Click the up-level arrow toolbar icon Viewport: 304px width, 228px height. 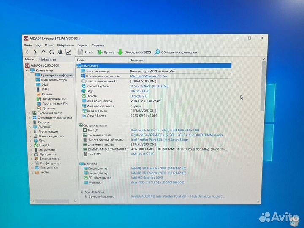coord(43,52)
